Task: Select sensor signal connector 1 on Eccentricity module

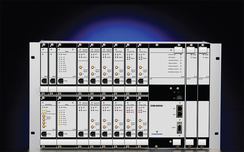Action: [128, 67]
